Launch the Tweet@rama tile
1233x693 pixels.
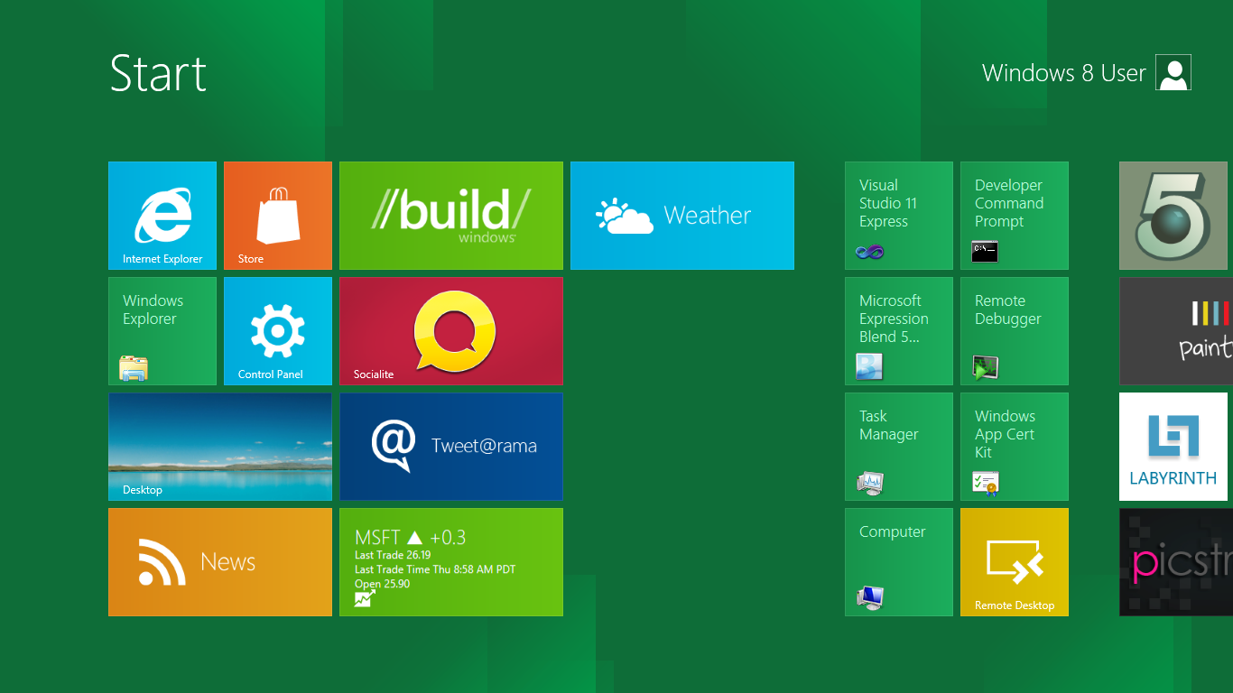pos(451,447)
